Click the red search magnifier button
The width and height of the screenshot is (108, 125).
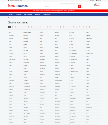click(x=79, y=6)
